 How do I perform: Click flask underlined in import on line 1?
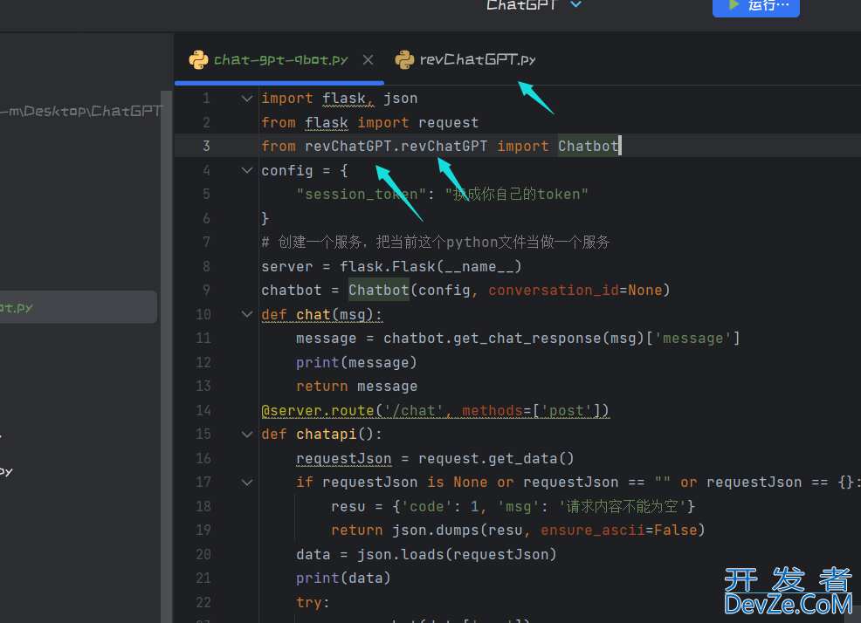coord(345,99)
